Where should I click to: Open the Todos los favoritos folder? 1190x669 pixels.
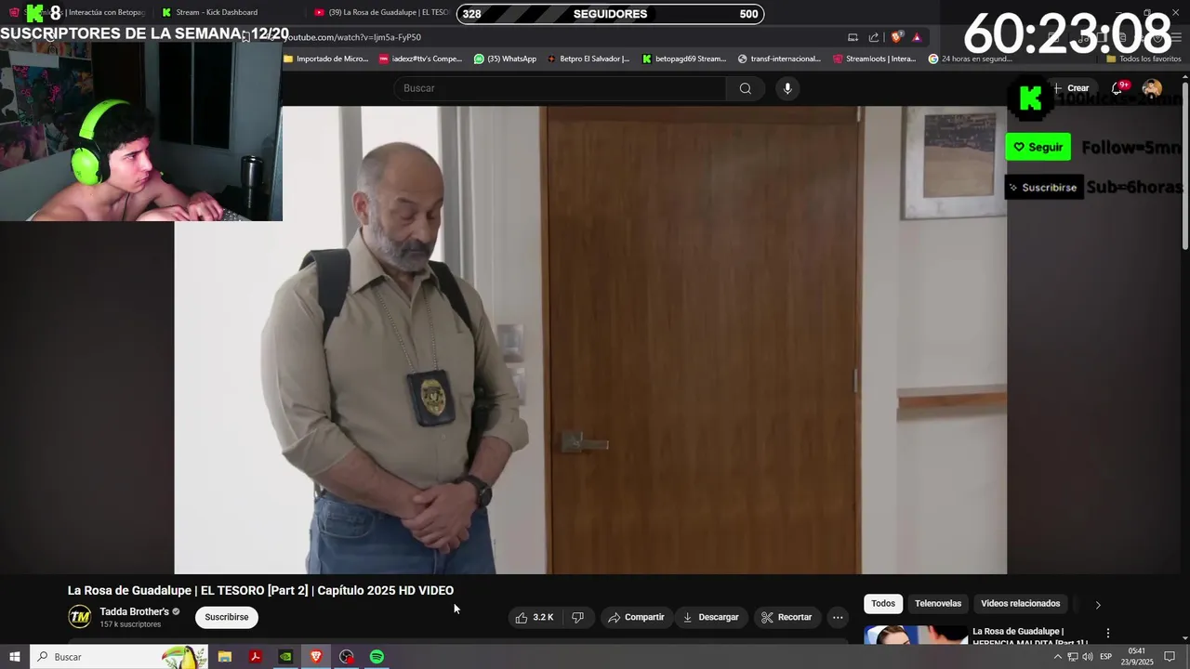click(x=1144, y=59)
